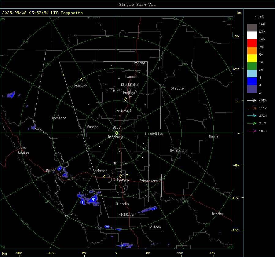Select the green 20–30 color band in the legend

pyautogui.click(x=252, y=66)
